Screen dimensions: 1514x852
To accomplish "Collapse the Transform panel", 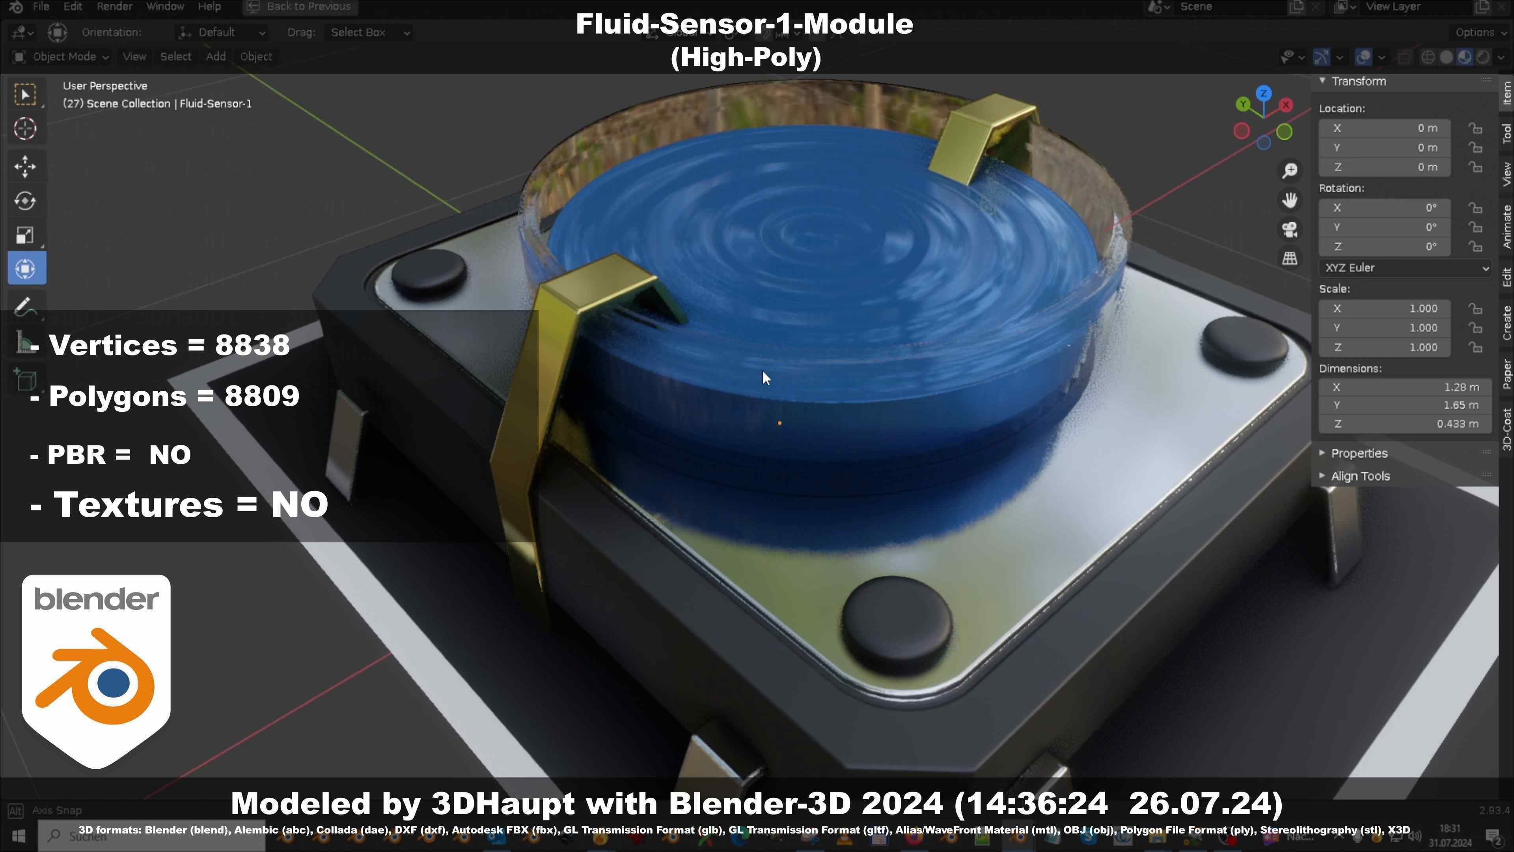I will click(x=1322, y=80).
